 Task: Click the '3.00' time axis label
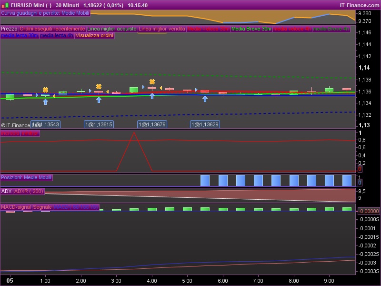[116, 281]
